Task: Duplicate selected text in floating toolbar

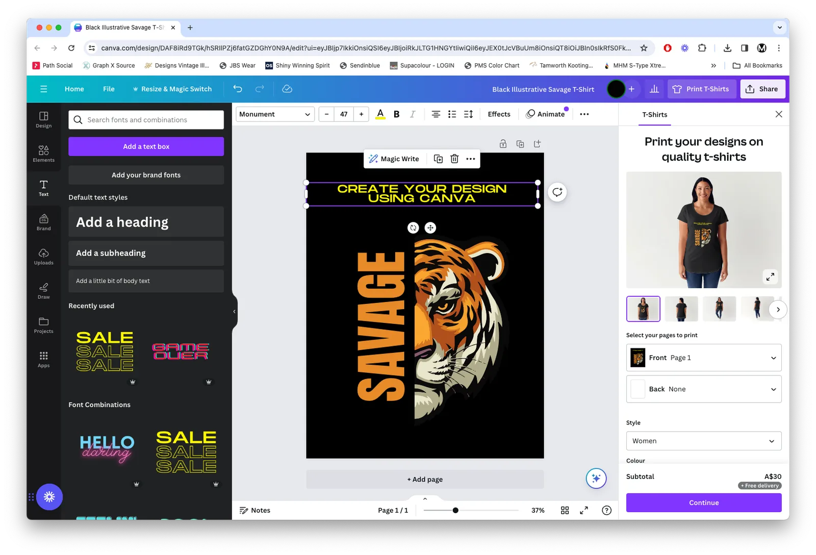Action: (x=438, y=159)
